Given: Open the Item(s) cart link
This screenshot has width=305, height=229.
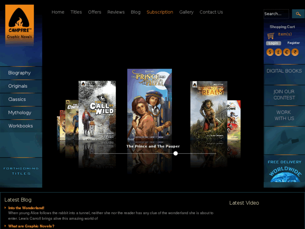Looking at the screenshot, I should (x=285, y=34).
